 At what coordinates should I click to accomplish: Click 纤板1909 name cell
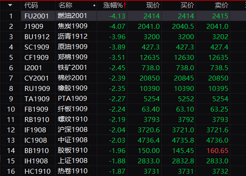(x=73, y=109)
